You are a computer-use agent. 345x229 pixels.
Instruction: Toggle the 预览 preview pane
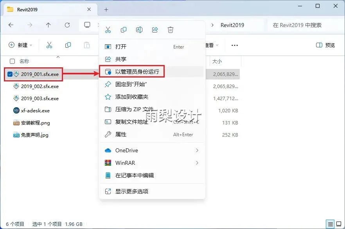pyautogui.click(x=325, y=45)
